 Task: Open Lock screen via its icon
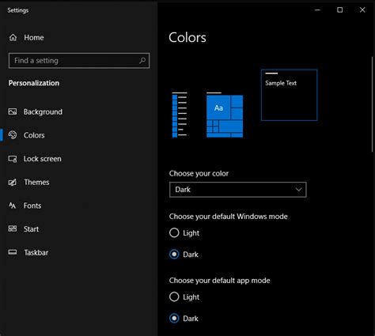tap(13, 159)
